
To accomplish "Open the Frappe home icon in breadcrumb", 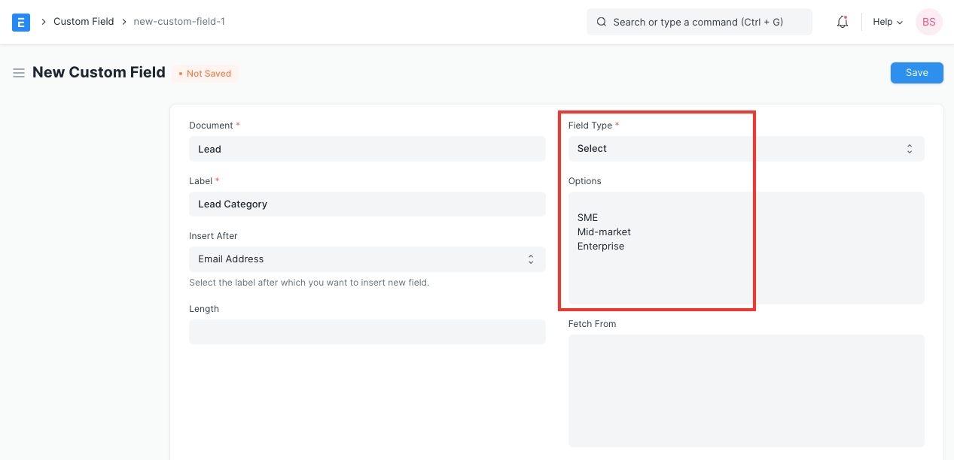I will pos(20,22).
